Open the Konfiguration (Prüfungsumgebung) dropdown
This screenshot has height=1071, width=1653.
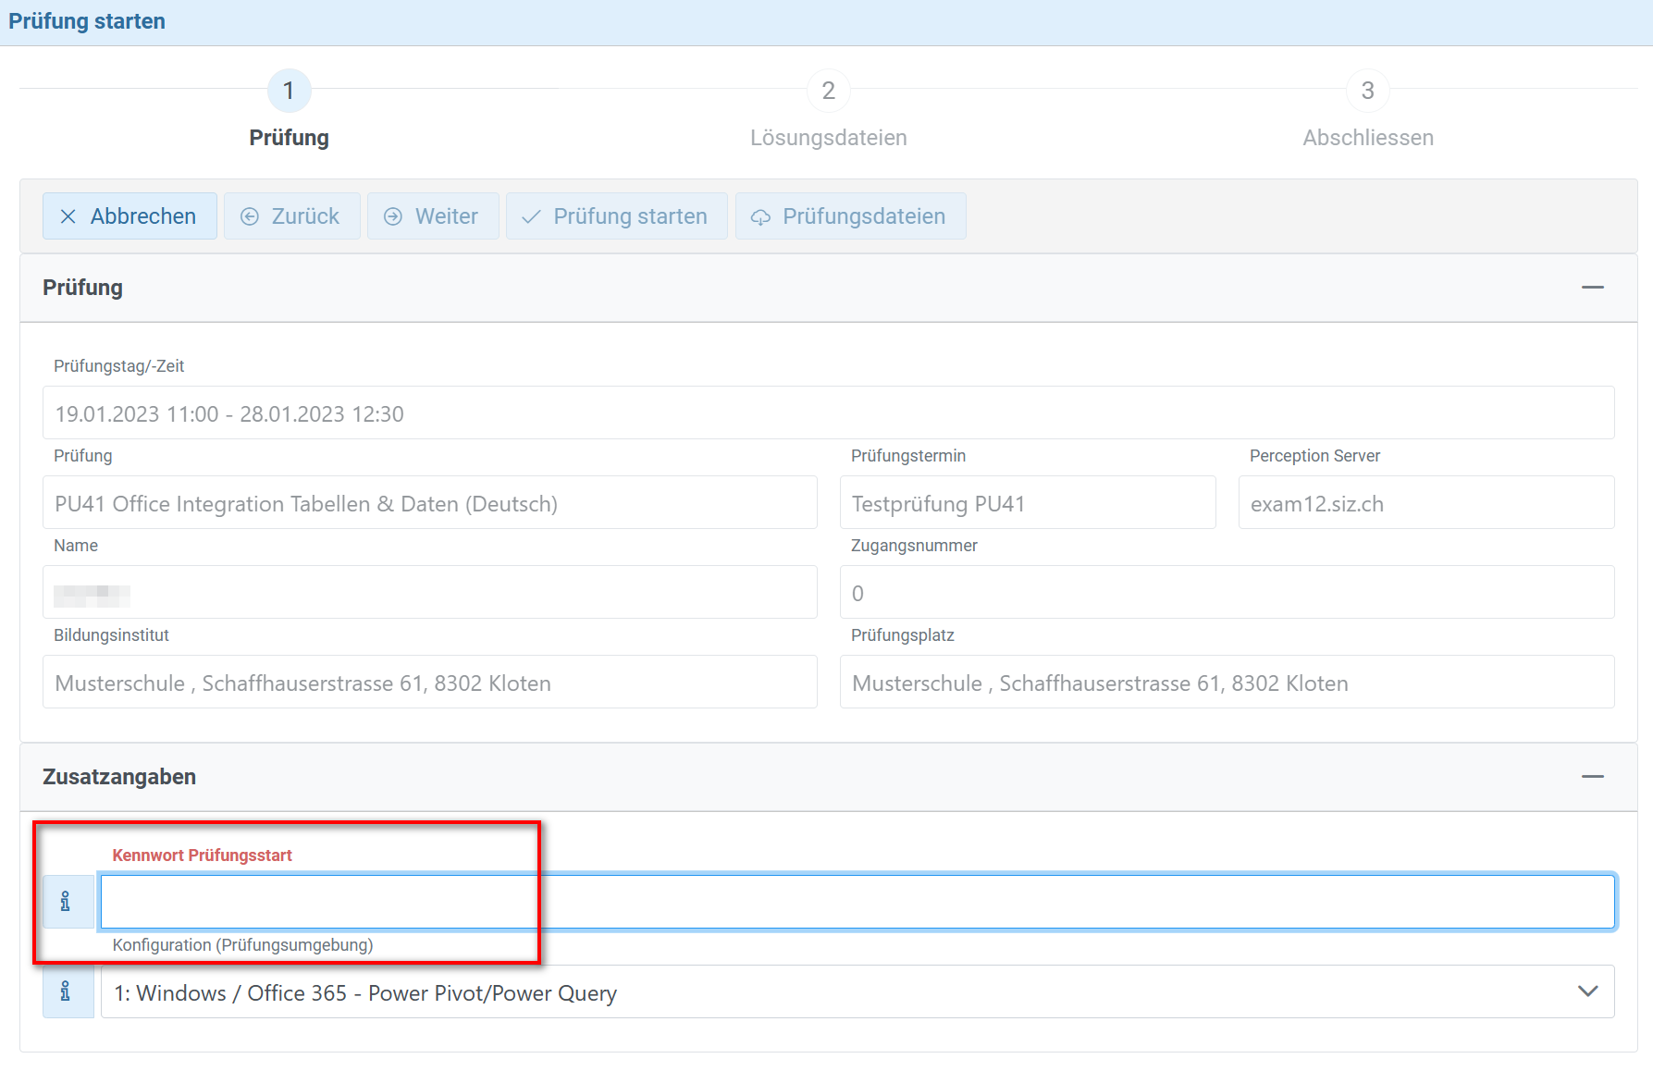coord(857,991)
